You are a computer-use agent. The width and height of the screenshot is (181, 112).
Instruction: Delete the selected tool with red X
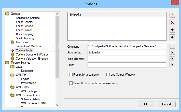coord(172,22)
